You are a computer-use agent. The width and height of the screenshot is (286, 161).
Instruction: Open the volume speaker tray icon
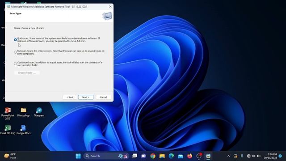point(253,156)
